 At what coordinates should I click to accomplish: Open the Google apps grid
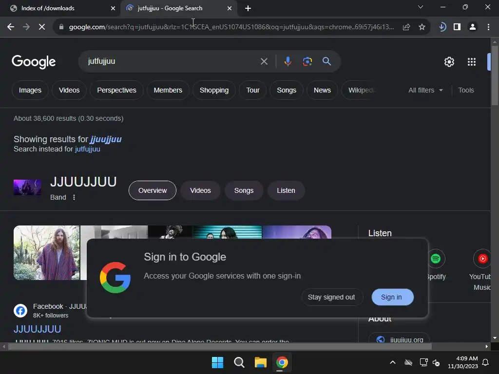click(x=472, y=62)
